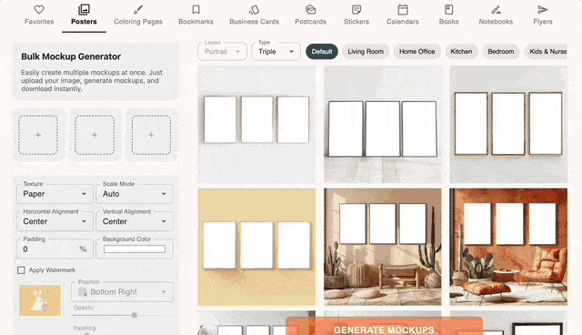Filter by Home Office category
582x335 pixels.
point(416,52)
